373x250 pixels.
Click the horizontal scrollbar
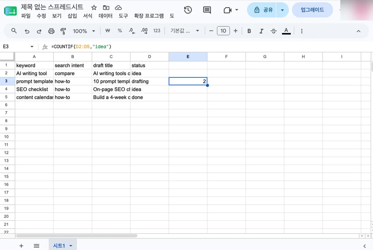click(x=76, y=236)
